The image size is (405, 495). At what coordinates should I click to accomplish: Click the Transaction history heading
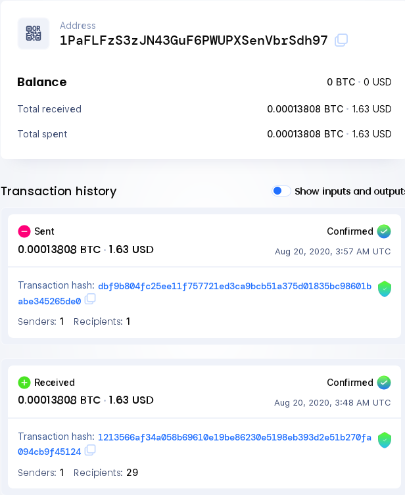tap(59, 191)
